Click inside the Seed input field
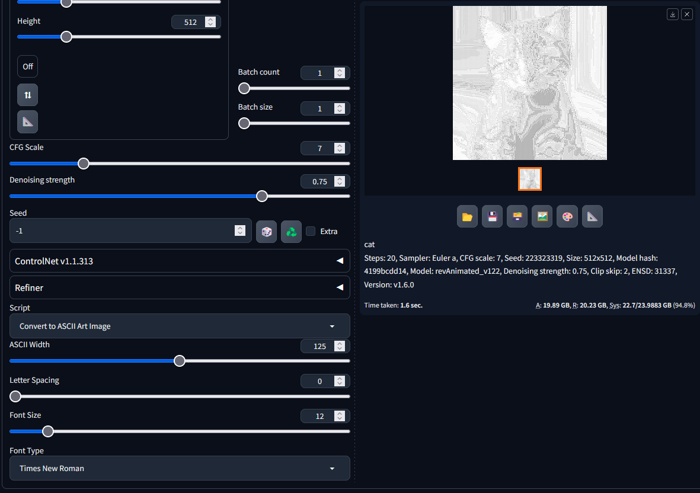This screenshot has height=493, width=700. click(119, 231)
